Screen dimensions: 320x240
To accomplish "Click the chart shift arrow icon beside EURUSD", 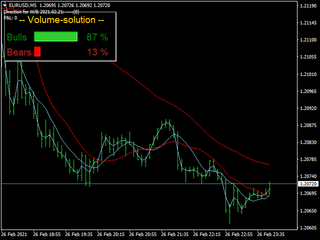I will click(5, 5).
